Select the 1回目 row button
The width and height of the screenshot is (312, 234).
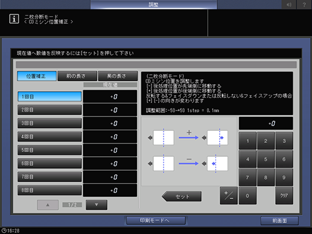(49, 96)
